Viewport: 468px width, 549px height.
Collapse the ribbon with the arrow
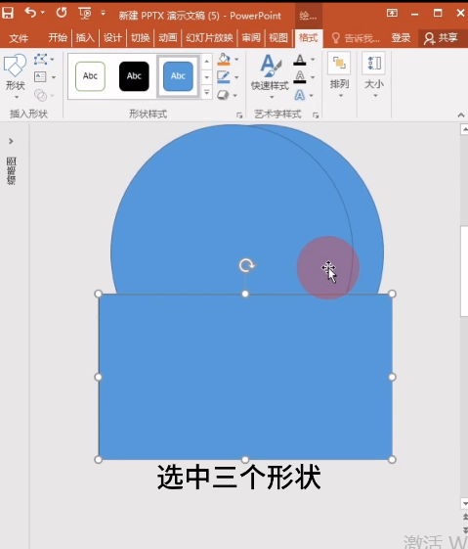pos(461,114)
